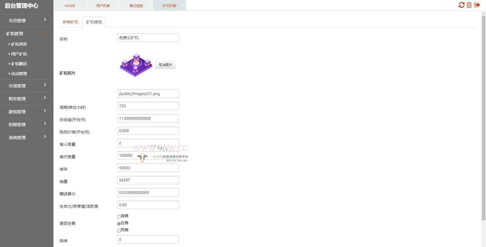The image size is (486, 247).
Task: Click the orange refresh icon
Action: pos(462,5)
